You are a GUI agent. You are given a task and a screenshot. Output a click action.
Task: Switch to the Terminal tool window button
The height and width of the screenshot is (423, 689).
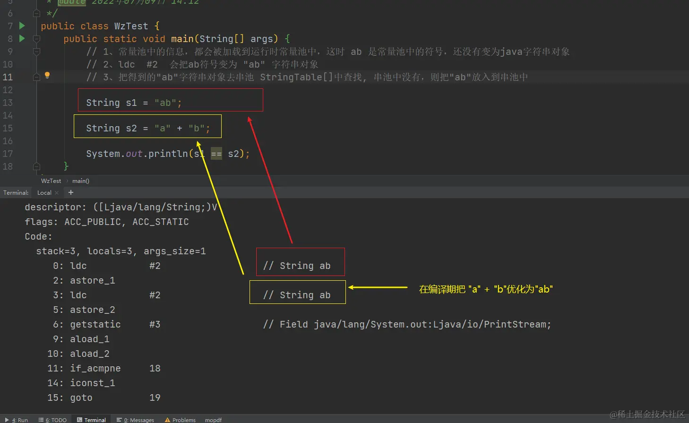pyautogui.click(x=92, y=420)
